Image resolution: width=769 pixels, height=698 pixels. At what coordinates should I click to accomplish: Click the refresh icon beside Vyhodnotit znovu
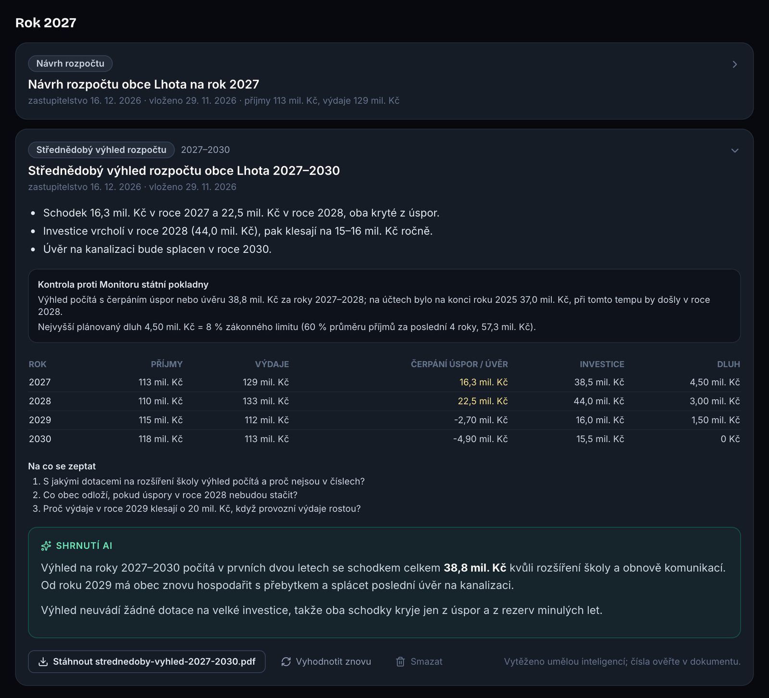pos(286,661)
